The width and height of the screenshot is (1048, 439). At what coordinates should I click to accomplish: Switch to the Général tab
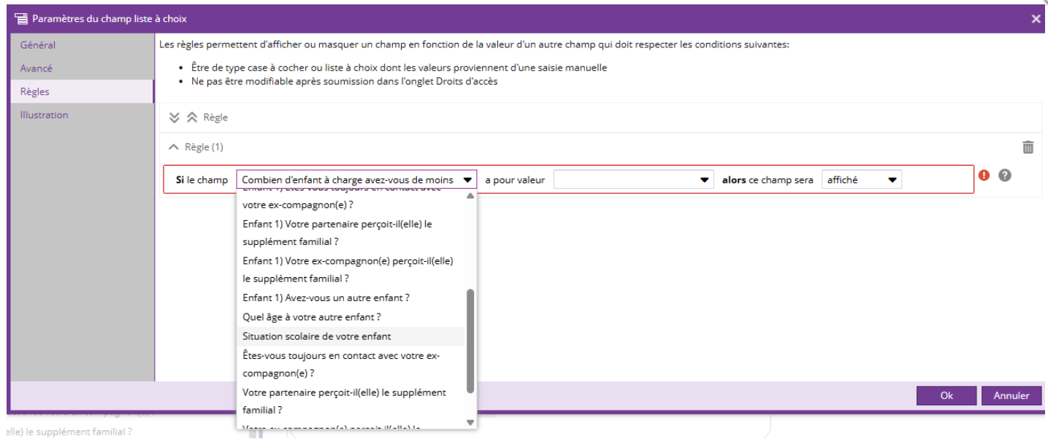pos(38,45)
